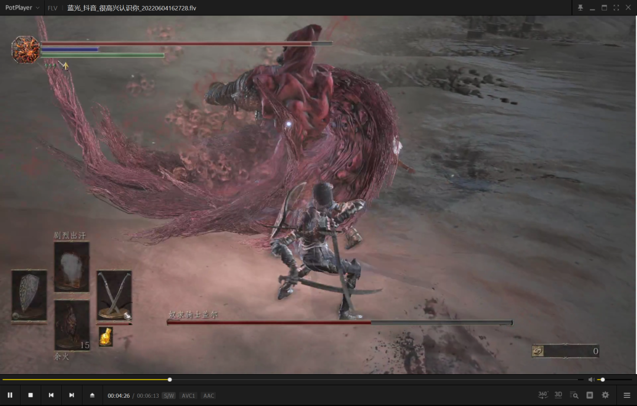
Task: Mute audio with the speaker icon
Action: click(x=591, y=379)
